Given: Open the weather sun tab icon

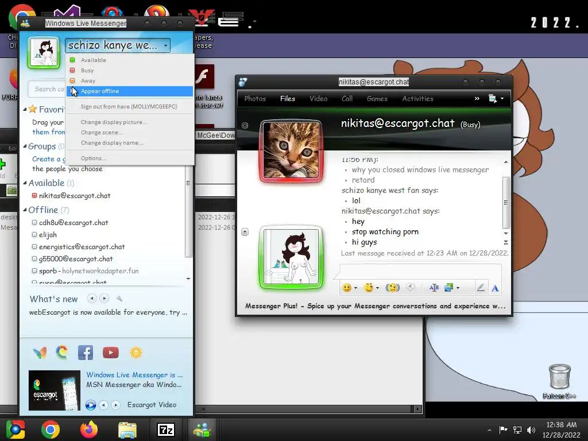Looking at the screenshot, I should click(136, 353).
